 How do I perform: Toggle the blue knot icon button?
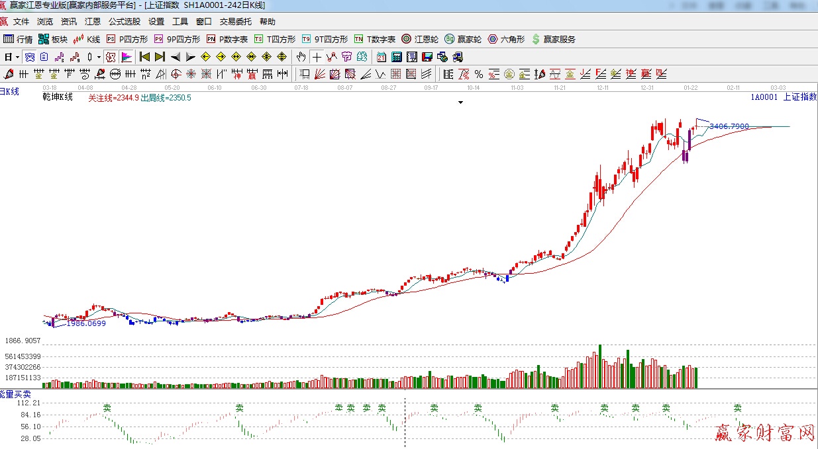coord(30,57)
